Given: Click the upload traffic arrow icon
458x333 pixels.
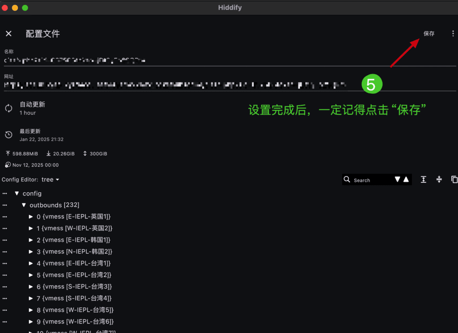Looking at the screenshot, I should click(8, 153).
